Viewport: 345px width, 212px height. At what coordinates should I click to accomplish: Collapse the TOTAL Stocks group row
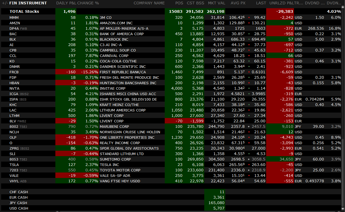(x=24, y=11)
